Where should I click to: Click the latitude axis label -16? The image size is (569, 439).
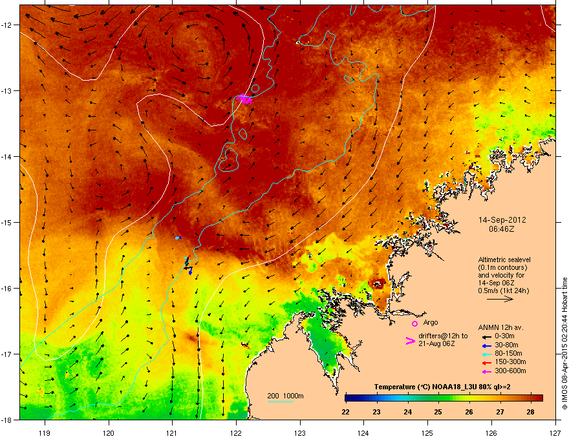(6, 289)
